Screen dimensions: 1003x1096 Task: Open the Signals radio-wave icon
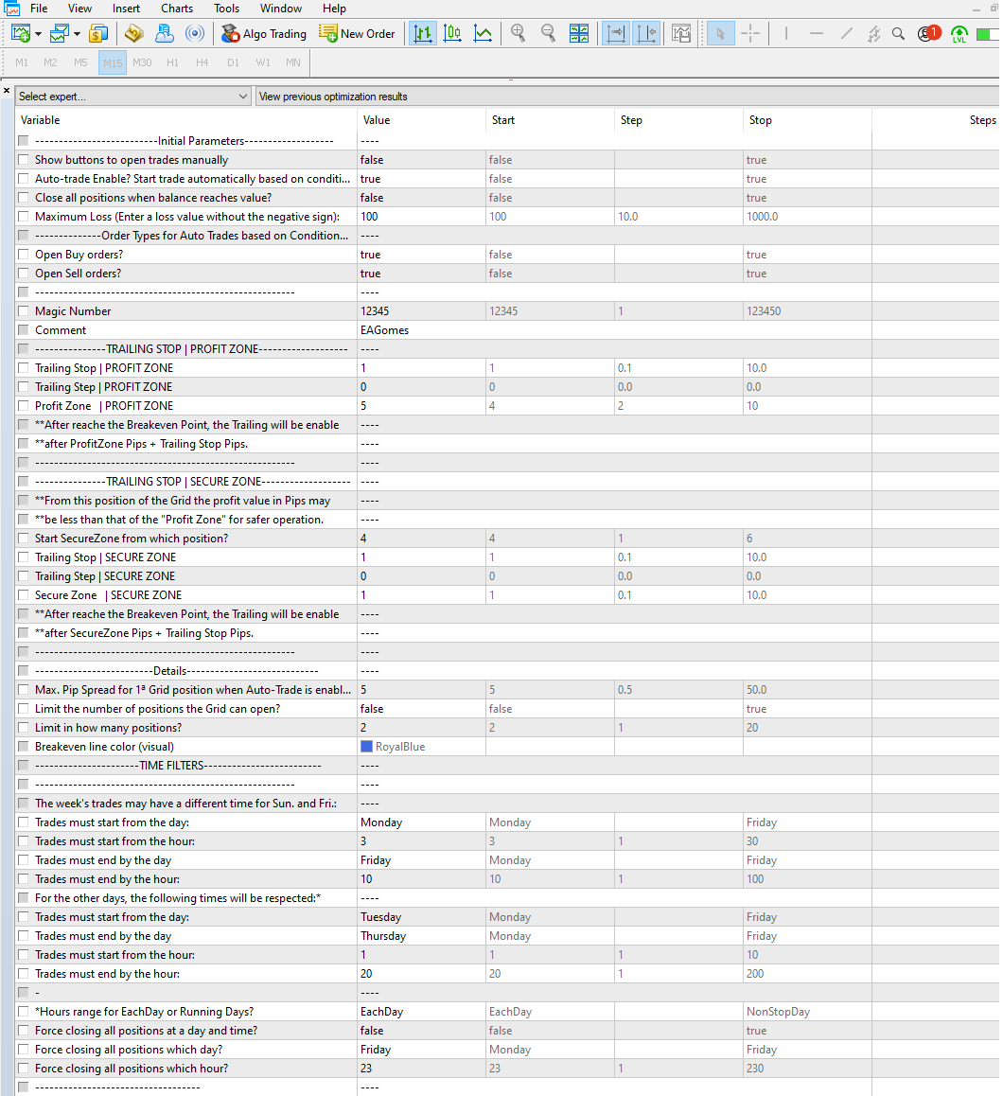point(195,33)
